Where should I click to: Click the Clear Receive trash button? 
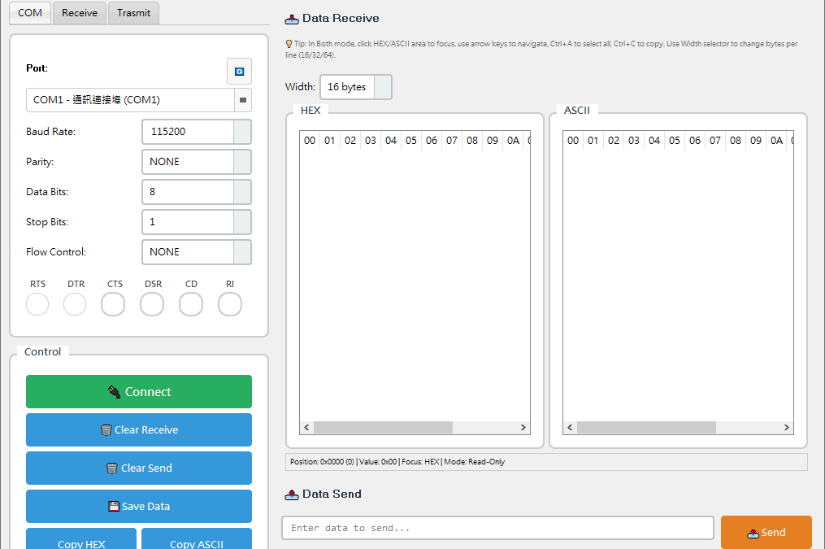(x=139, y=429)
